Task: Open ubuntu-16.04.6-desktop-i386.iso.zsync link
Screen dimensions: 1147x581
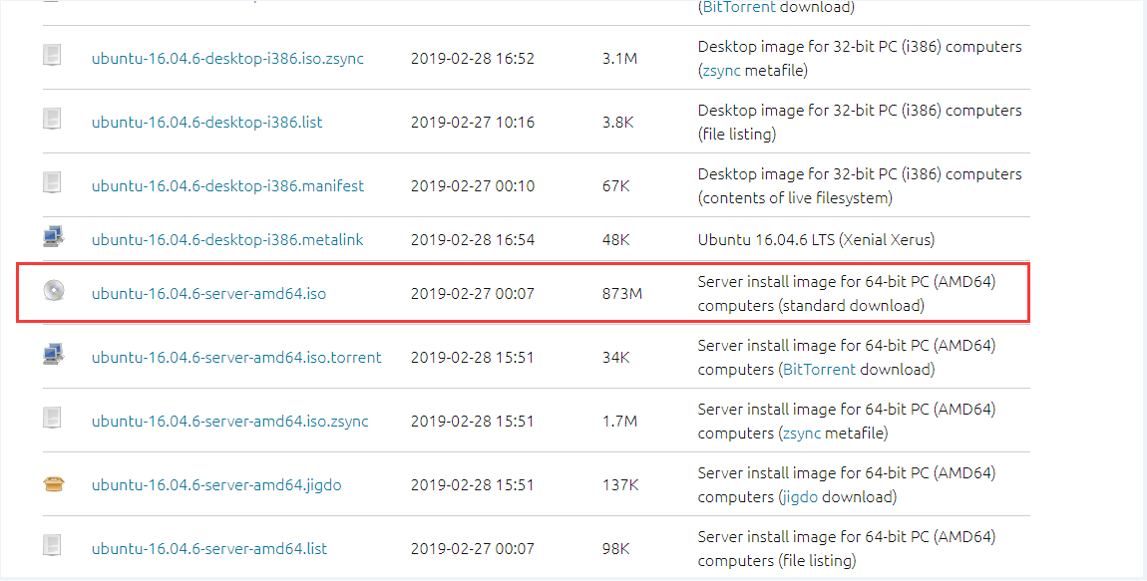Action: [227, 59]
